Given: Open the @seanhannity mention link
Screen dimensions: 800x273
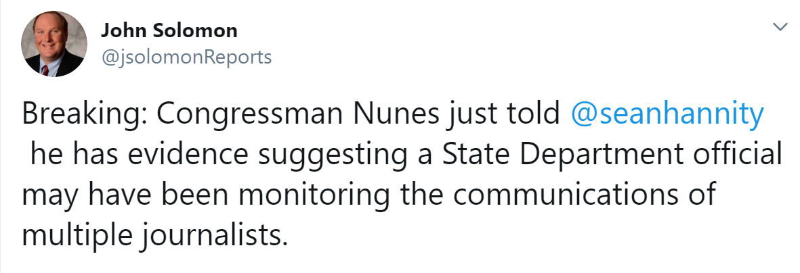Looking at the screenshot, I should (667, 115).
